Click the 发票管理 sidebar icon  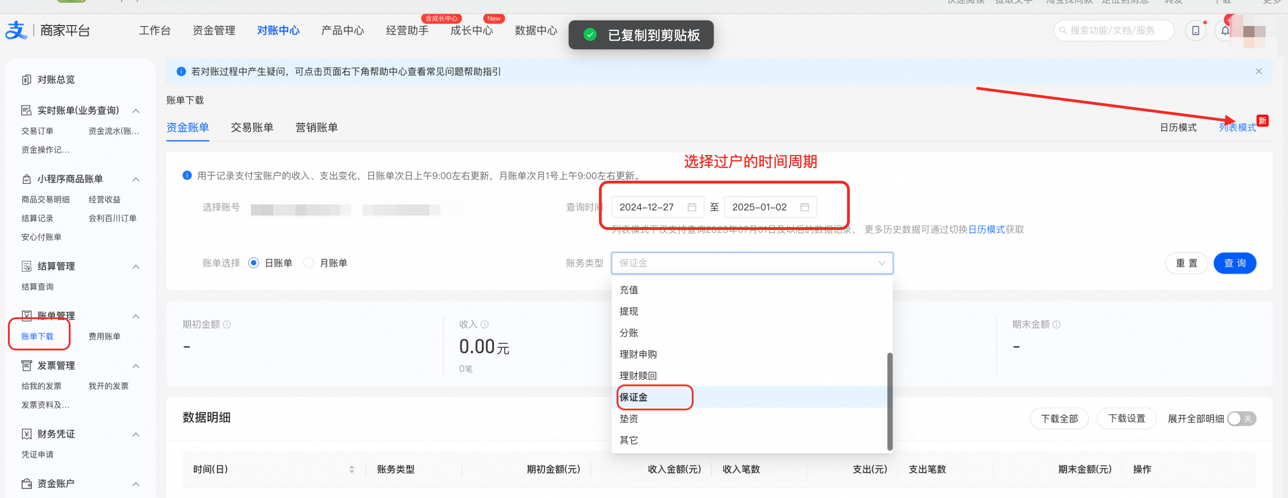(x=26, y=366)
